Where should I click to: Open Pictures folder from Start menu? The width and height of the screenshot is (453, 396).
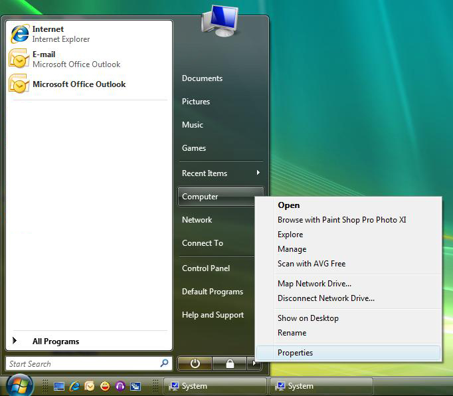pos(196,102)
